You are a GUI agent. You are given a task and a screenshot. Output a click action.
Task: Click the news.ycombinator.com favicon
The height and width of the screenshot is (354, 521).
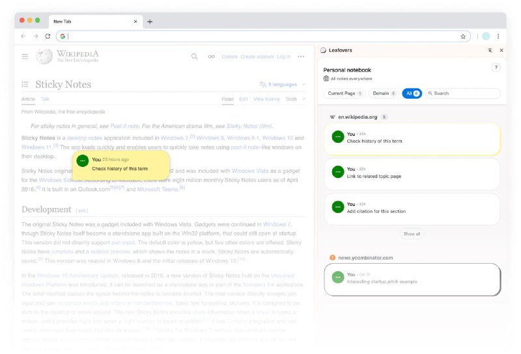tap(332, 258)
